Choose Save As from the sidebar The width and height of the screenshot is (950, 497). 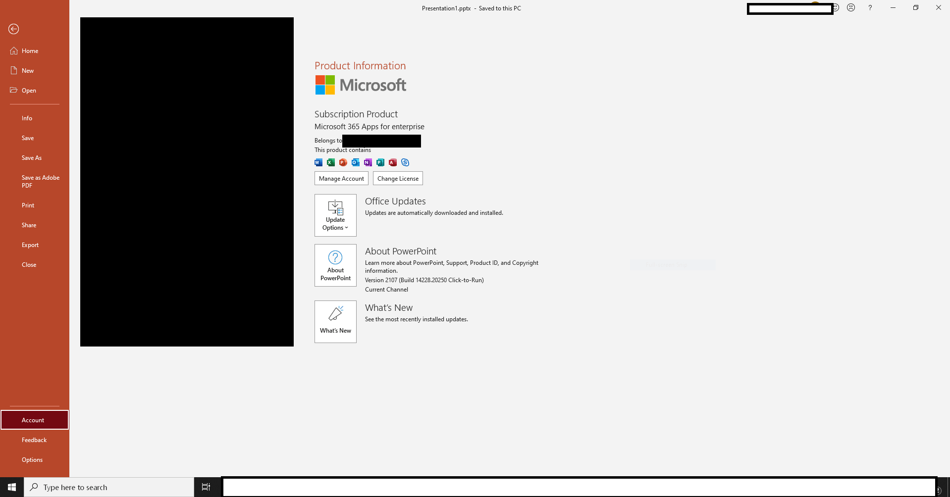[x=32, y=158]
